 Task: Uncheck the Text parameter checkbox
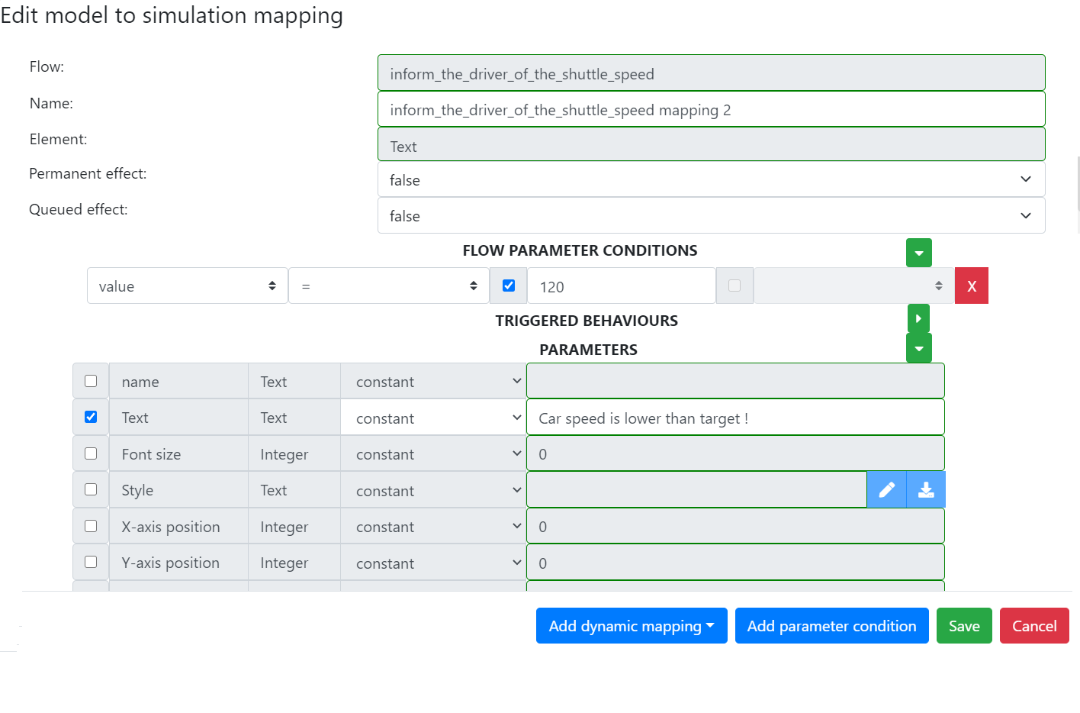pos(91,417)
